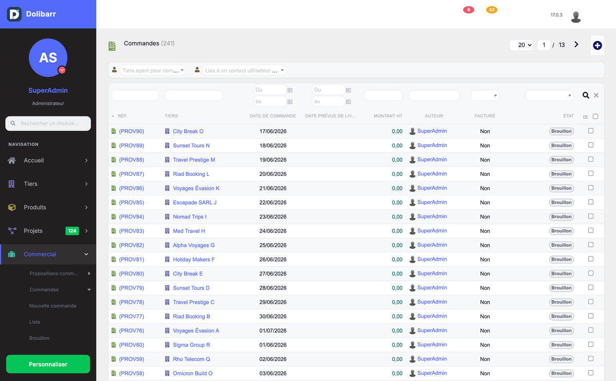Click author avatar in Sunset Tours N row
The image size is (616, 381).
[412, 146]
